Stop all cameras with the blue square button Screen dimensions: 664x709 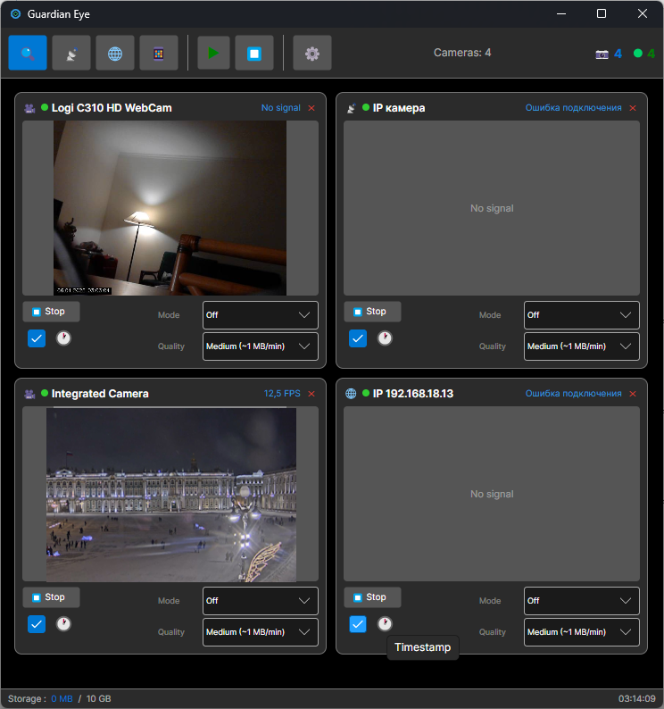[254, 53]
